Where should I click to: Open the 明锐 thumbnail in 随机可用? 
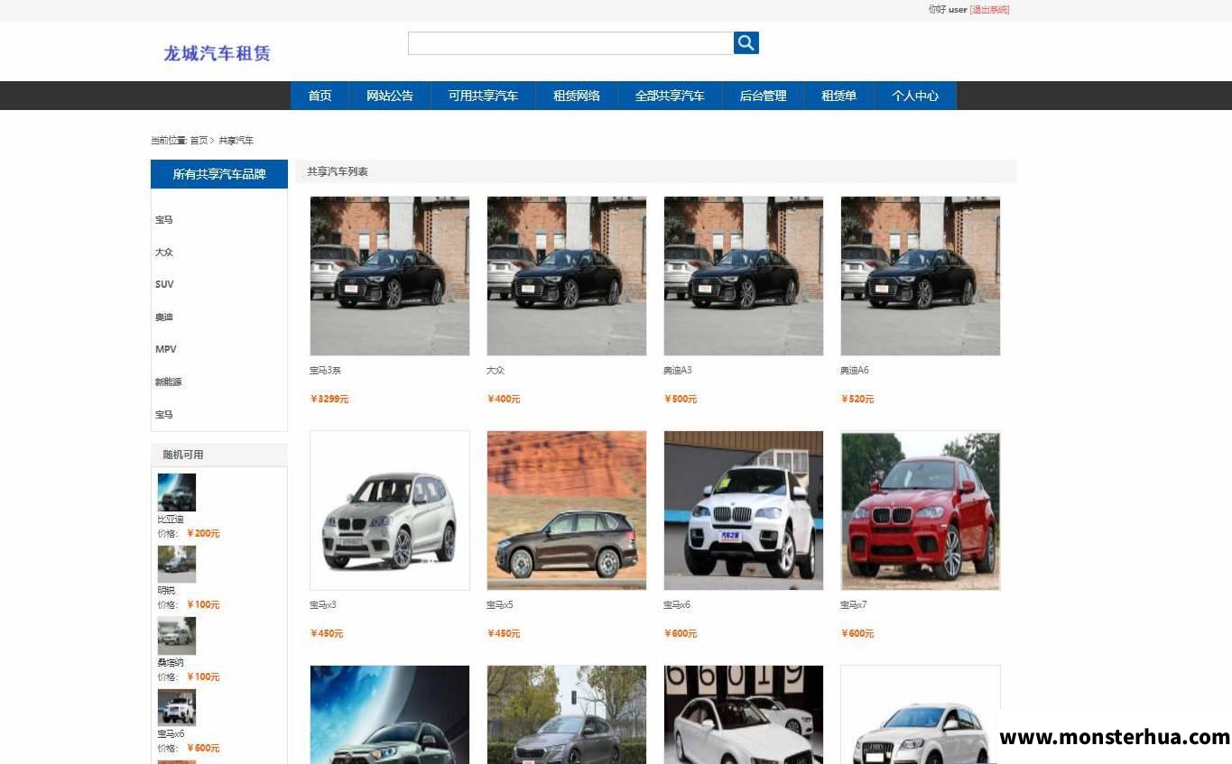pyautogui.click(x=177, y=564)
